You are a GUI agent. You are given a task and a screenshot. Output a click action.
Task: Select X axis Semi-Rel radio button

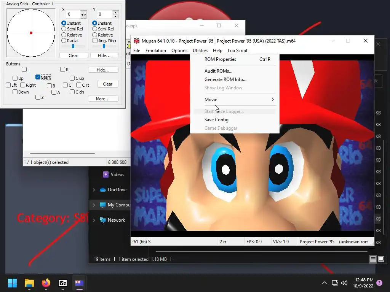click(64, 29)
